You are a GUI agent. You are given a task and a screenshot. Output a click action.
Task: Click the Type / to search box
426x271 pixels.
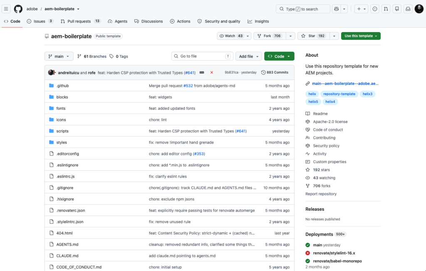click(303, 9)
